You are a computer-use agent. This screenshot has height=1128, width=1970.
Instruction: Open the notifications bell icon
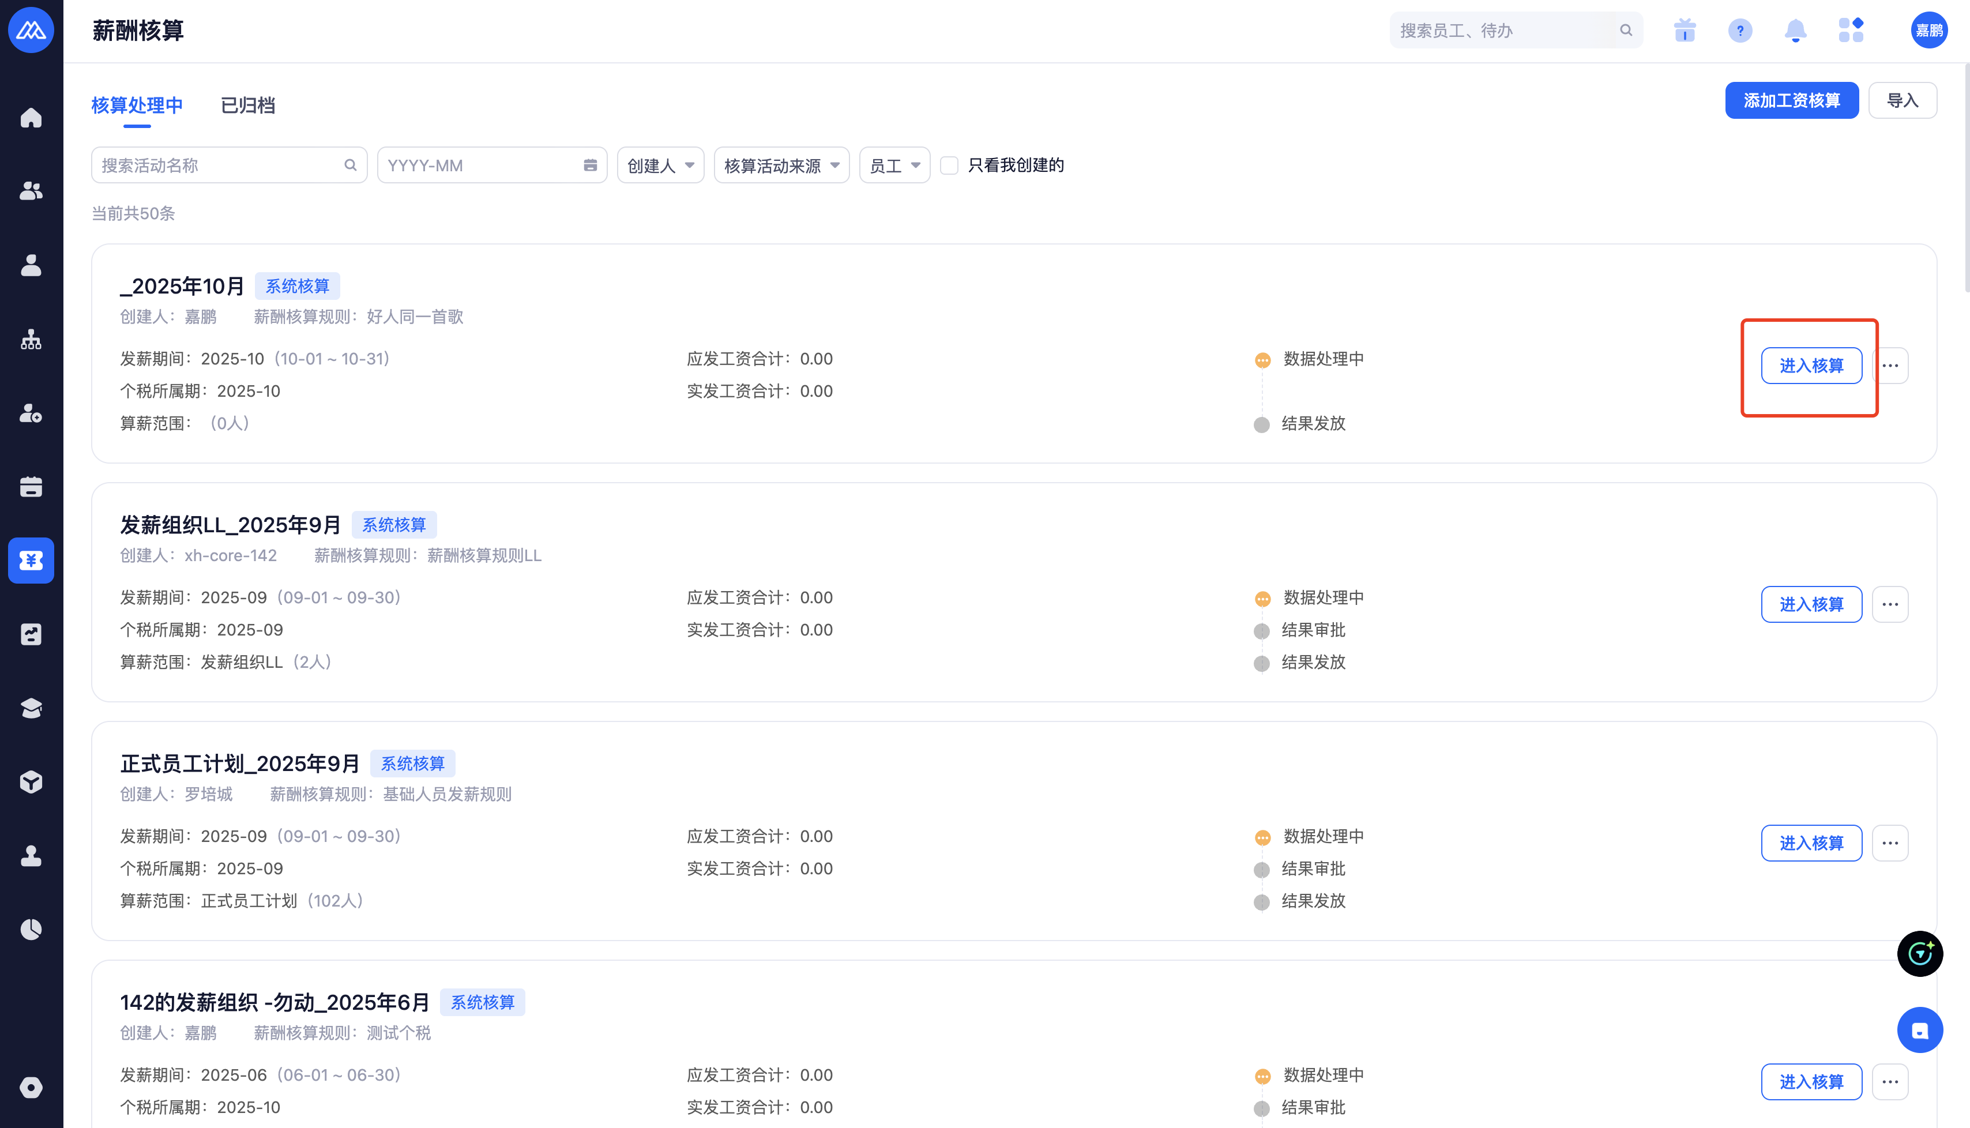click(1795, 31)
